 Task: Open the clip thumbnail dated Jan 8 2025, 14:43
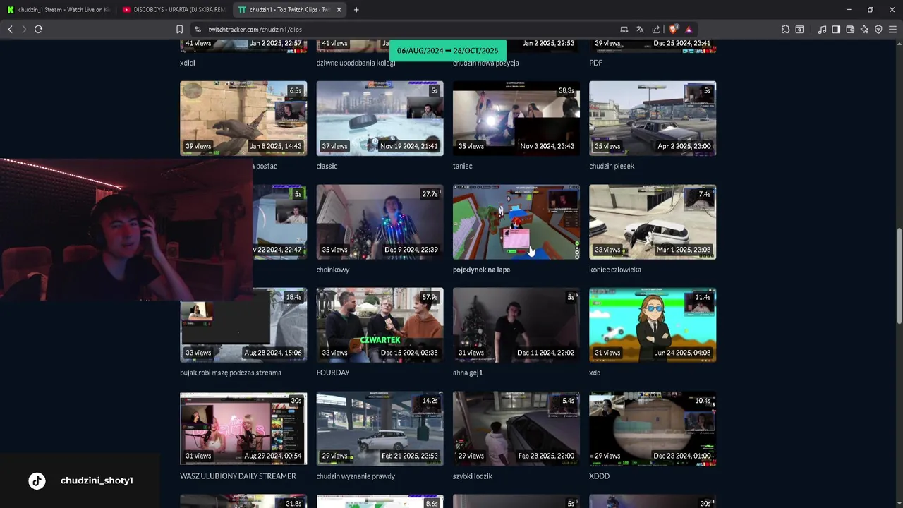243,119
